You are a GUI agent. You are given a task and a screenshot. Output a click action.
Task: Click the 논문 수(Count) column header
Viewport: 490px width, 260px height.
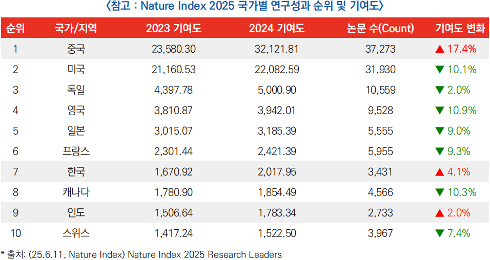click(x=381, y=29)
